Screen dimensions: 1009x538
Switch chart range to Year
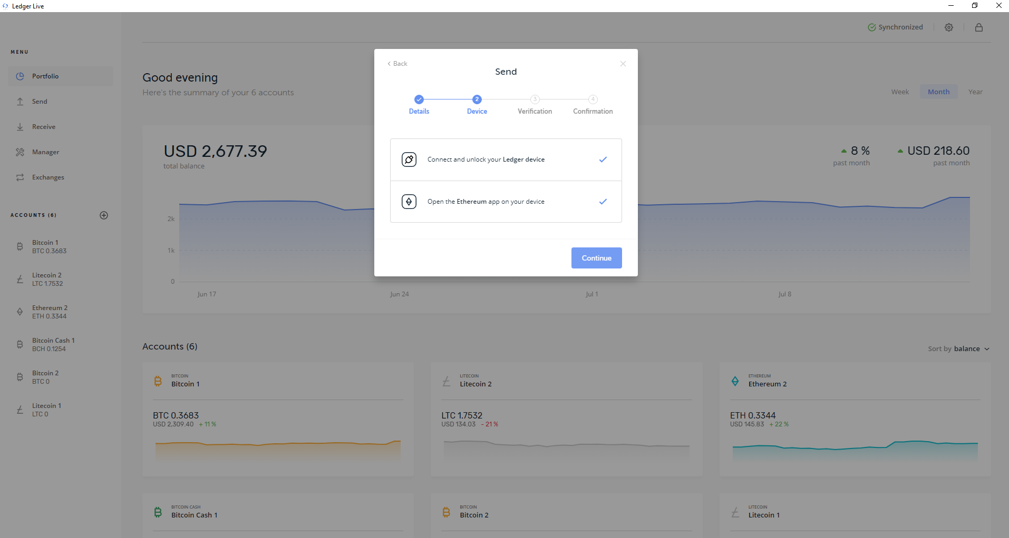pos(975,92)
